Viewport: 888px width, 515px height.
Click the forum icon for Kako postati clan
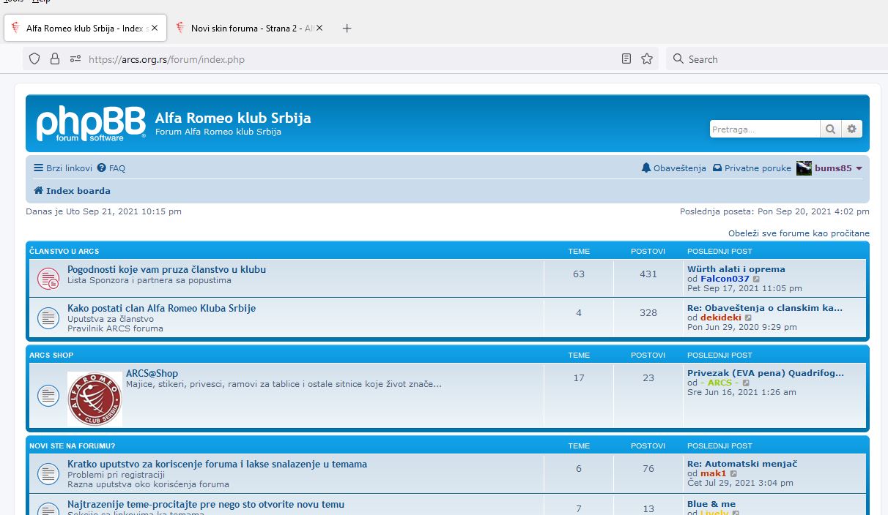[48, 317]
